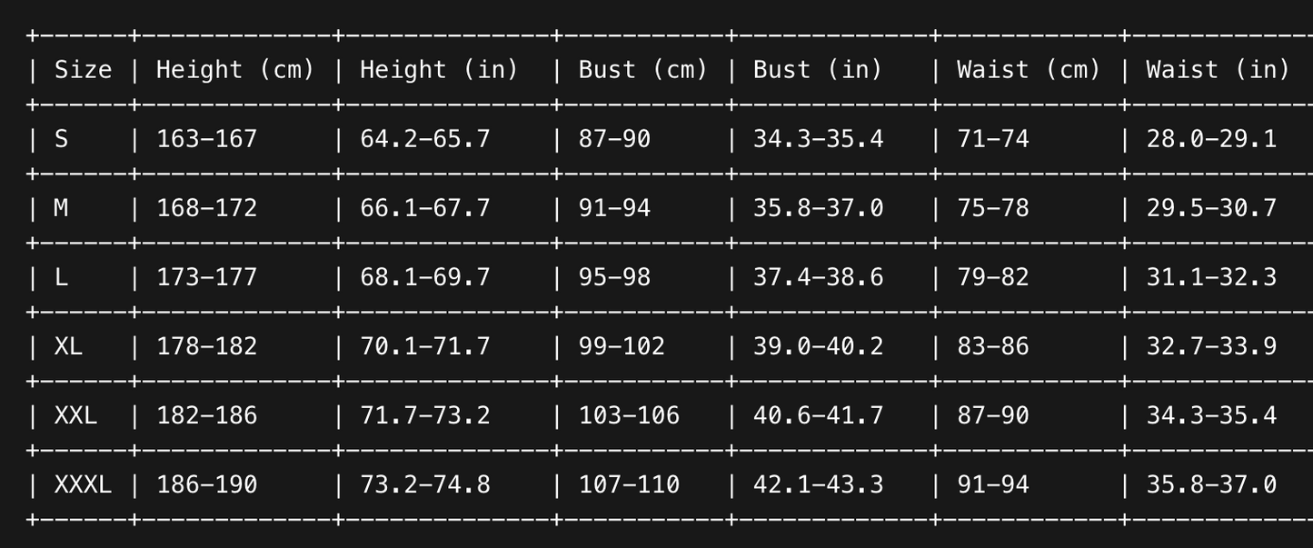This screenshot has height=548, width=1313.
Task: Click waist value 71–74 in S row
Action: pos(992,139)
